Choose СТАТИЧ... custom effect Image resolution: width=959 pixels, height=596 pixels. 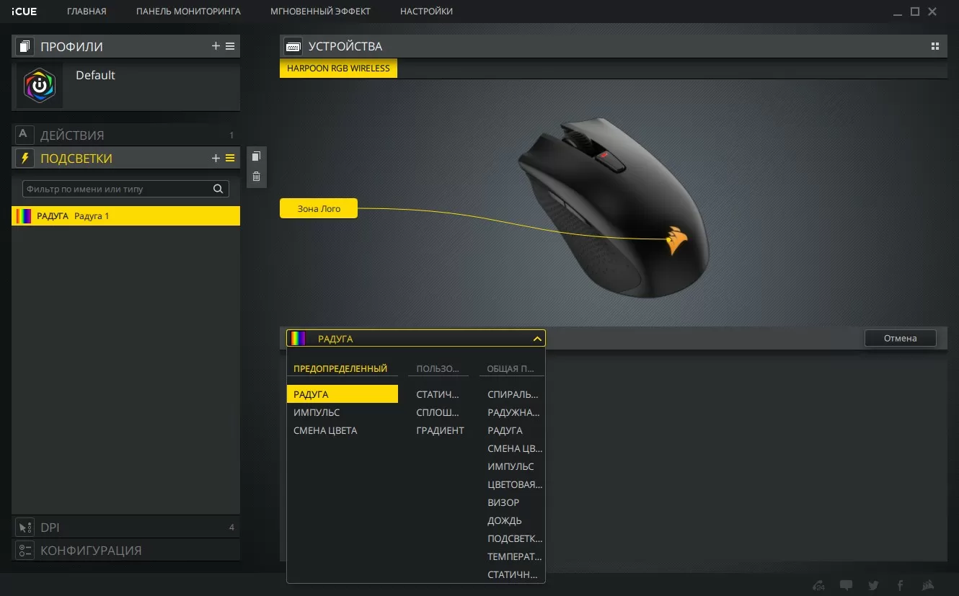tap(438, 394)
